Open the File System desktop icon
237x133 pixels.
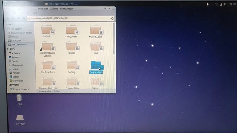coord(20,120)
